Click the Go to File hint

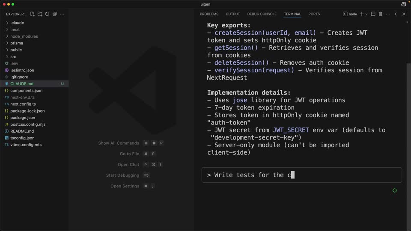click(138, 154)
